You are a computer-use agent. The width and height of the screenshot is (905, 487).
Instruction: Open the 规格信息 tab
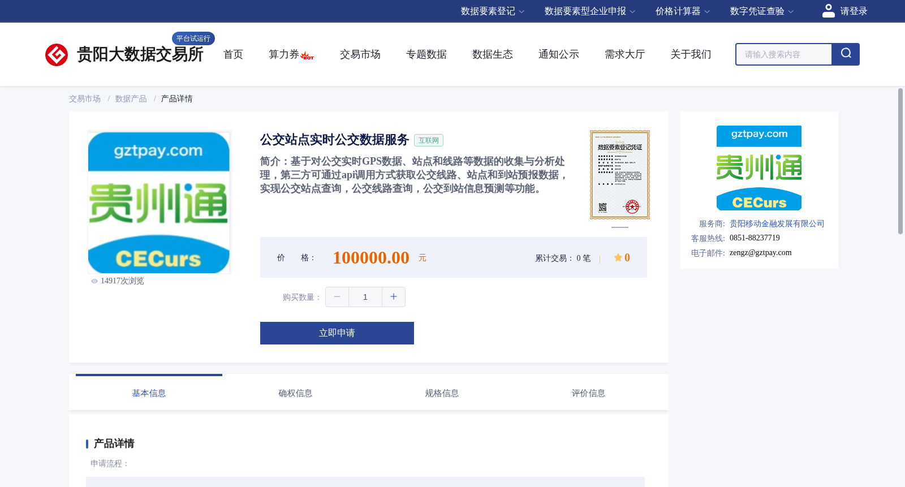pyautogui.click(x=442, y=393)
